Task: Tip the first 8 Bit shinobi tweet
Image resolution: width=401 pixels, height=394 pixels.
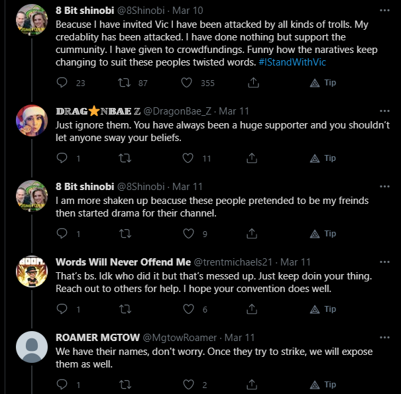Action: 323,83
